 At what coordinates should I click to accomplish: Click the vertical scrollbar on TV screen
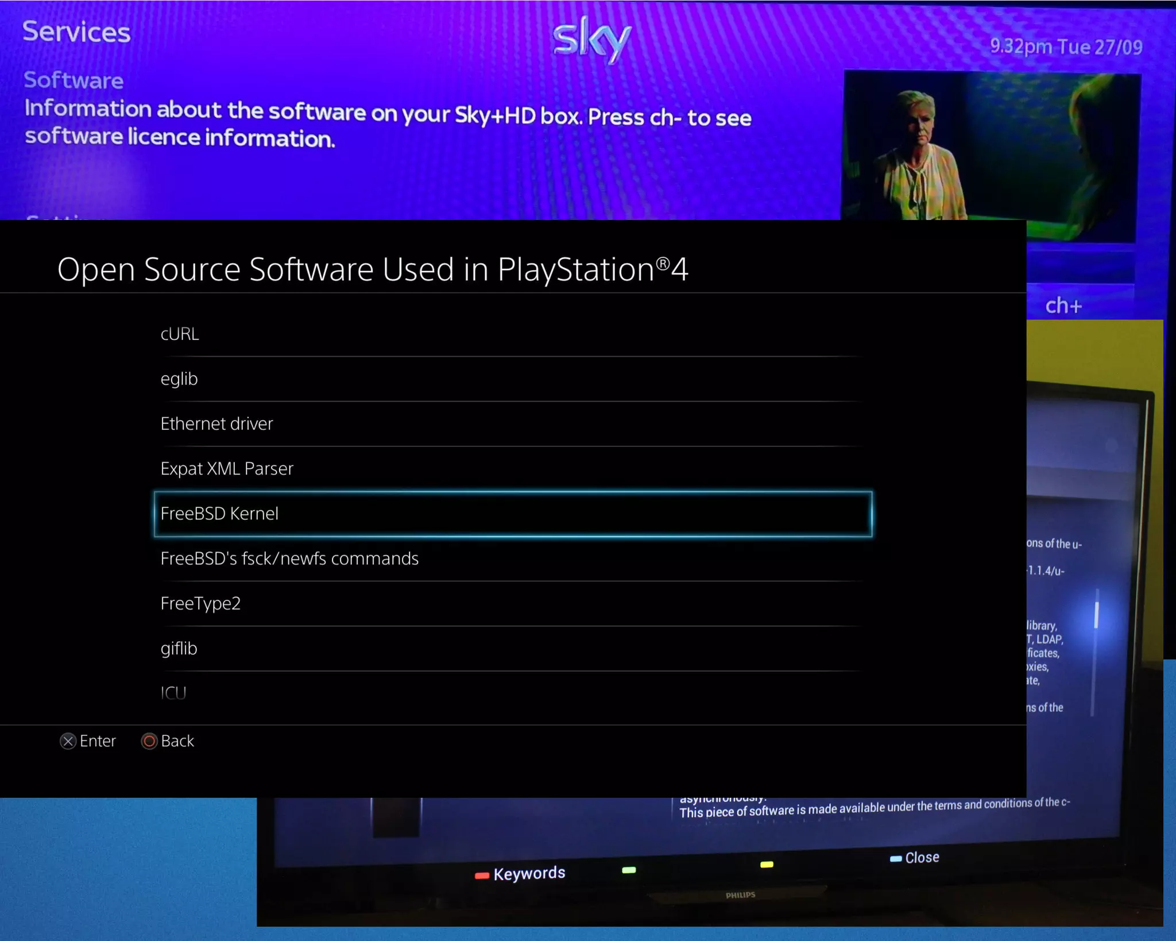pos(1096,616)
